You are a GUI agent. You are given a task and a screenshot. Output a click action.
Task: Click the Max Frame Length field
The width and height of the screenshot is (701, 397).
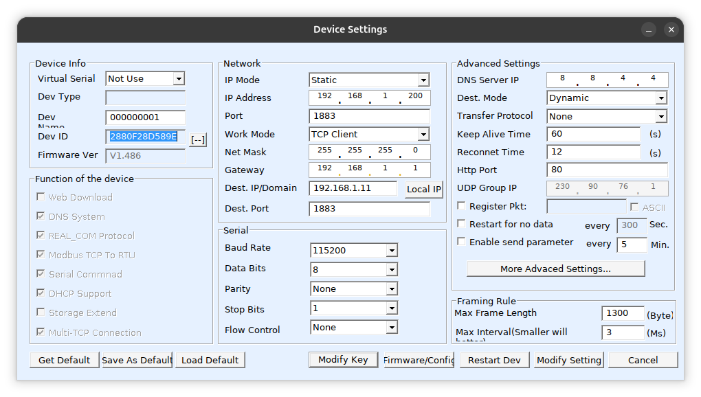(x=623, y=313)
